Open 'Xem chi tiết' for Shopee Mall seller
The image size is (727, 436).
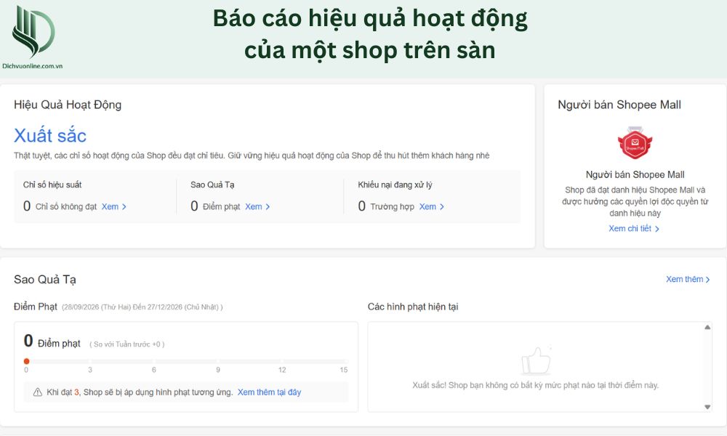[634, 228]
